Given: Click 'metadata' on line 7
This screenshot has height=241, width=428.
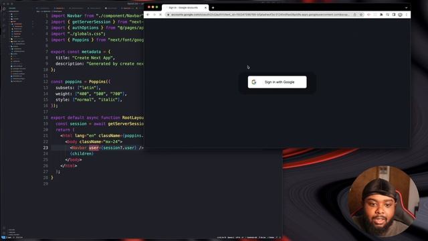Looking at the screenshot, I should pyautogui.click(x=91, y=52).
